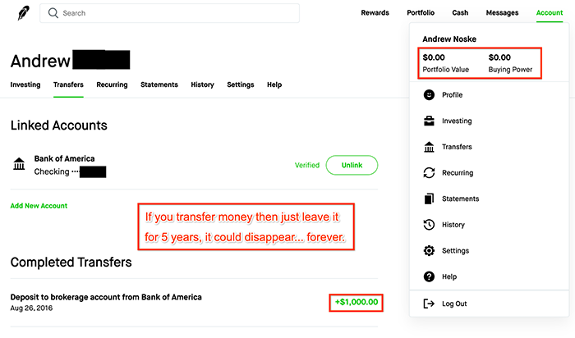Switch to the Recurring tab
Screen dimensions: 575x338
(112, 84)
